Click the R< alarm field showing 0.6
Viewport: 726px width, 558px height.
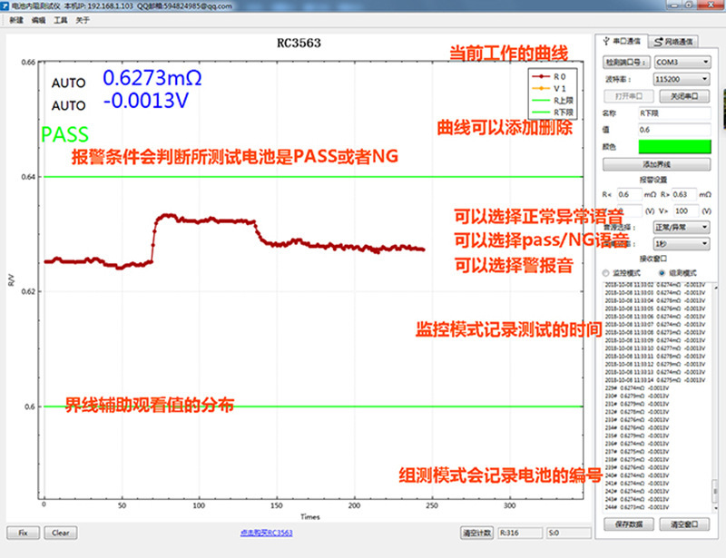[629, 194]
